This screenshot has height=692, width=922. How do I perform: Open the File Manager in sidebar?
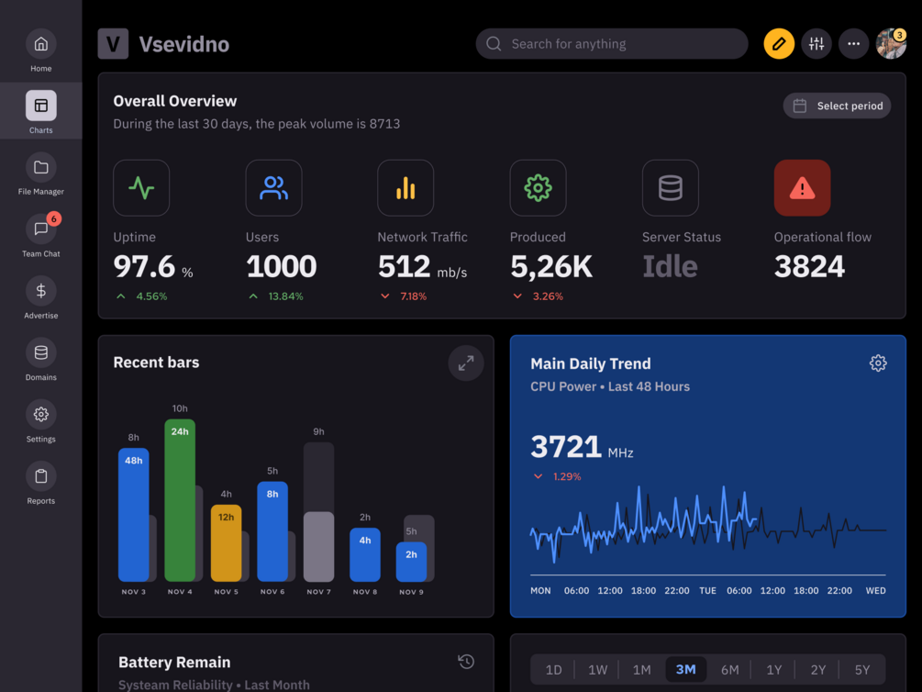coord(40,174)
